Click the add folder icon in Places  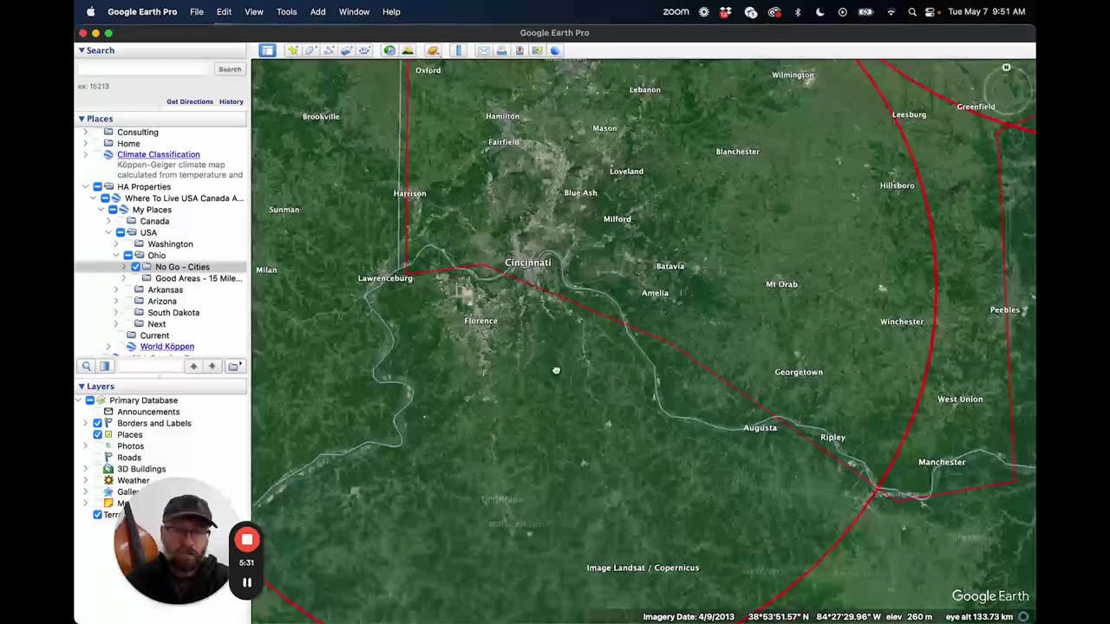233,367
